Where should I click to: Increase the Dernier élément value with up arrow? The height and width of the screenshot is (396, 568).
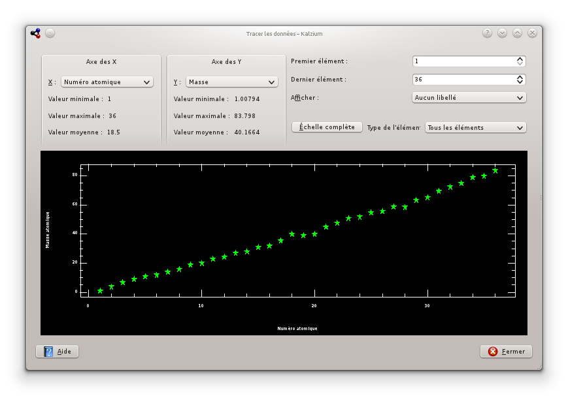click(520, 77)
